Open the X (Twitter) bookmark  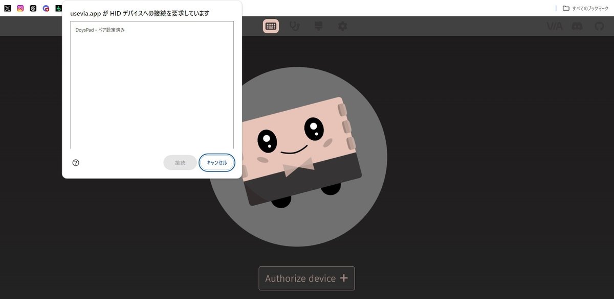click(7, 8)
